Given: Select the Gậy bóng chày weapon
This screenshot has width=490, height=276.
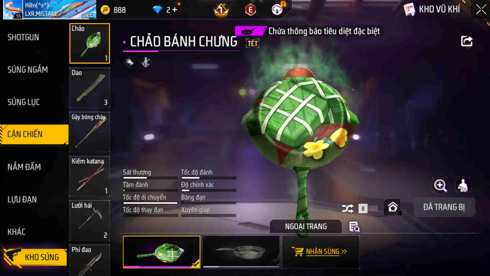Looking at the screenshot, I should click(x=90, y=132).
